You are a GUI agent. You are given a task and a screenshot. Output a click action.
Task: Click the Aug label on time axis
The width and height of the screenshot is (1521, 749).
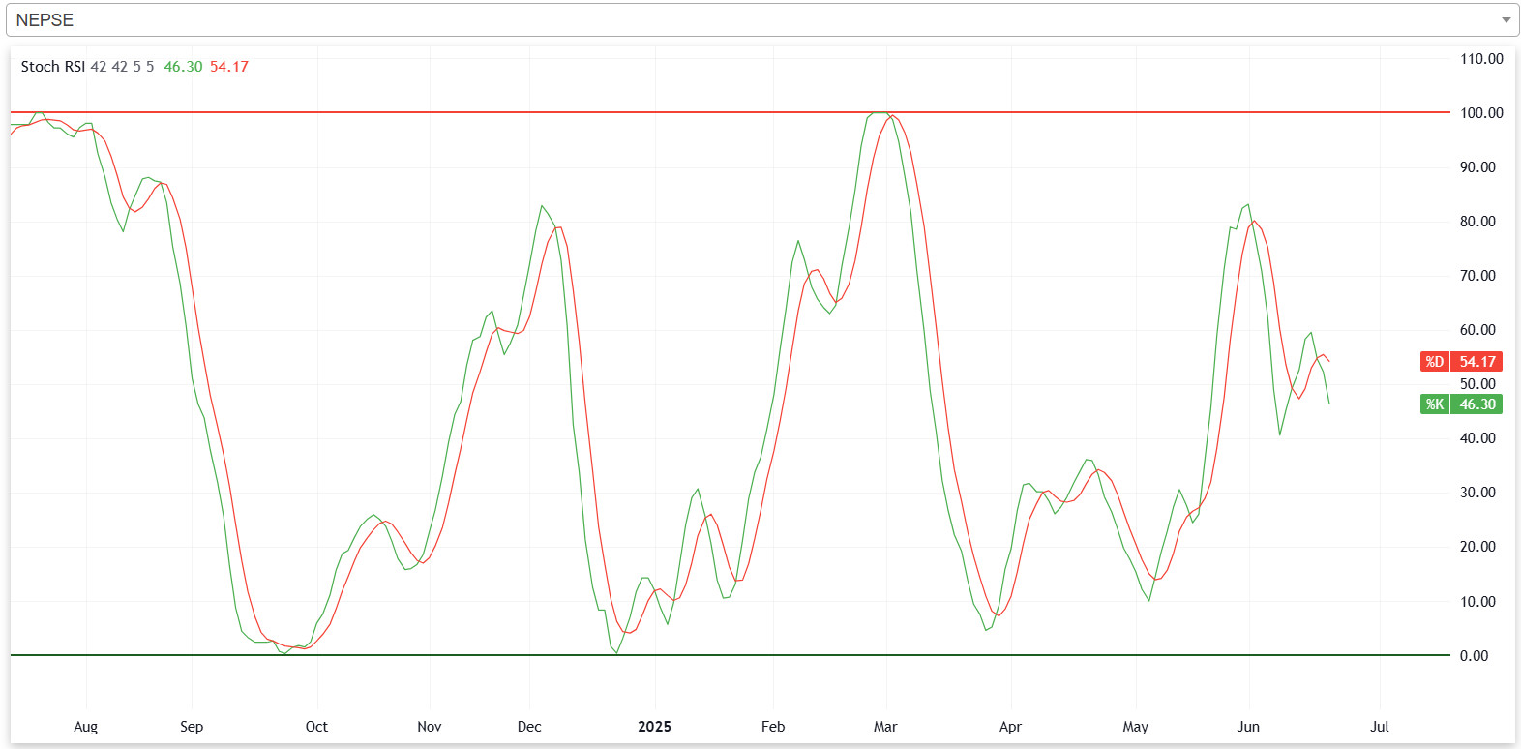86,727
